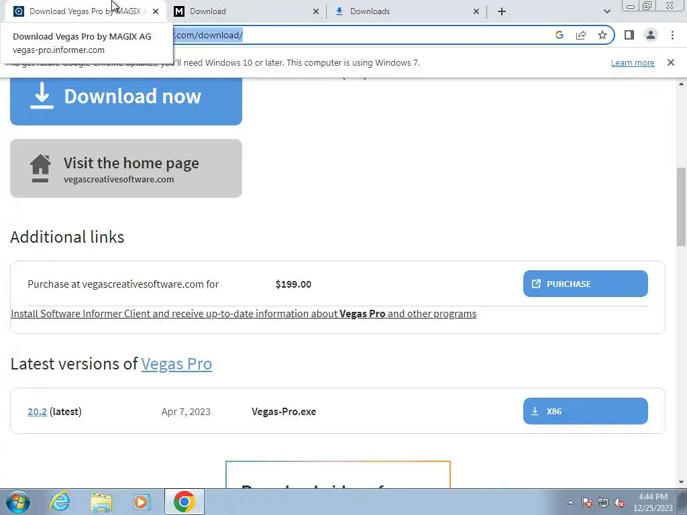The height and width of the screenshot is (515, 687).
Task: Close the Downloads tab
Action: click(476, 11)
